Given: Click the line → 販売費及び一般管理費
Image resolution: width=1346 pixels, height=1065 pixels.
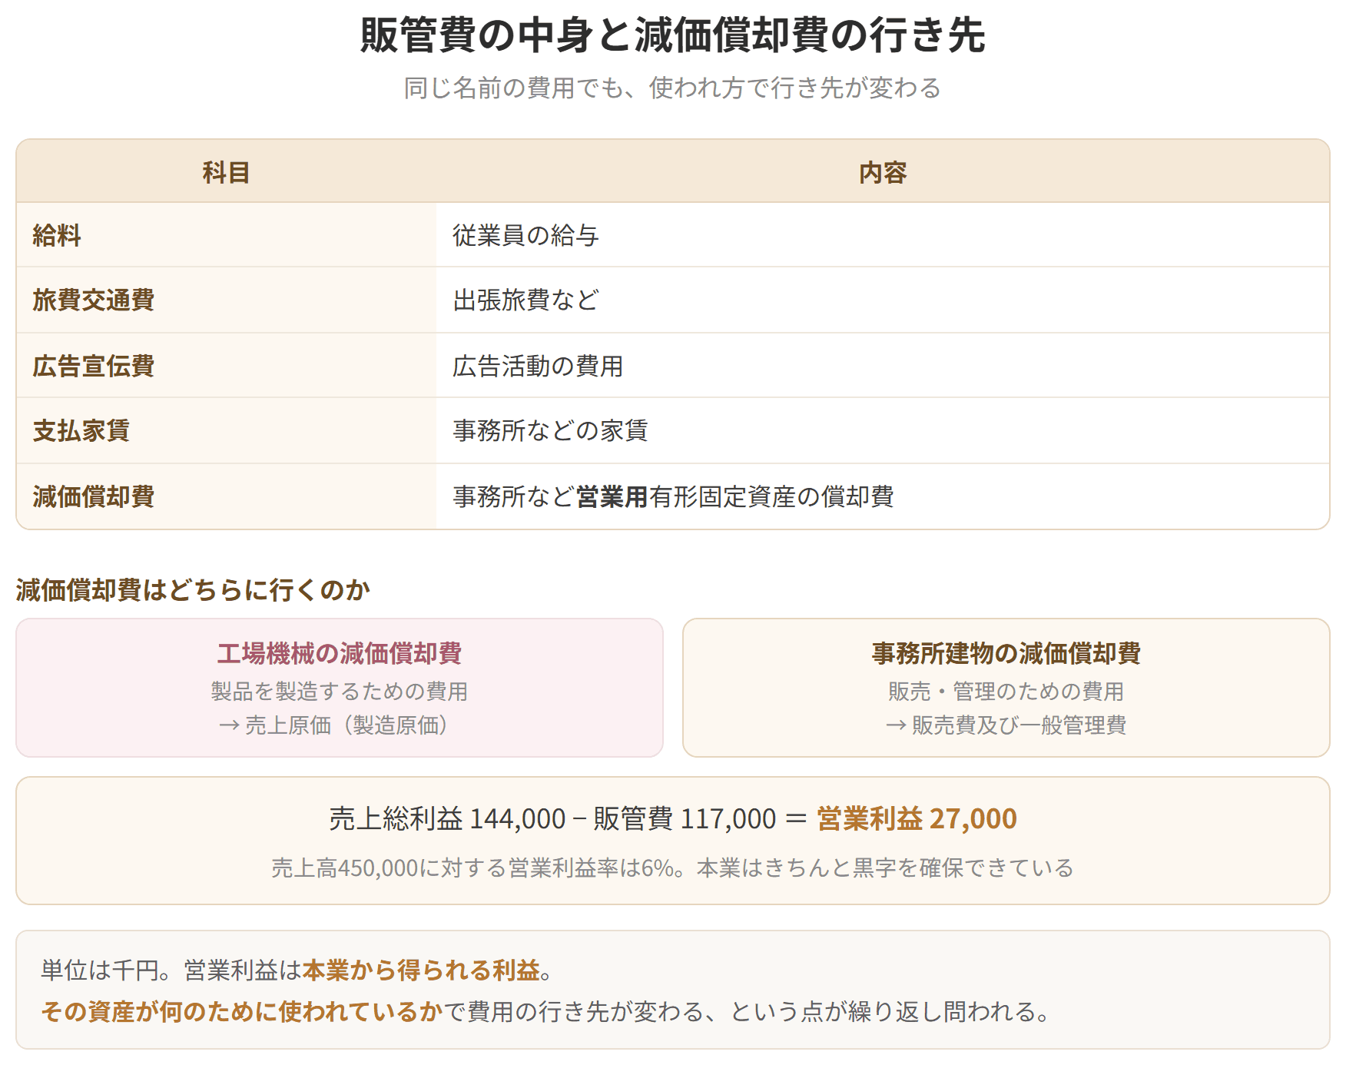Looking at the screenshot, I should click(x=1006, y=725).
